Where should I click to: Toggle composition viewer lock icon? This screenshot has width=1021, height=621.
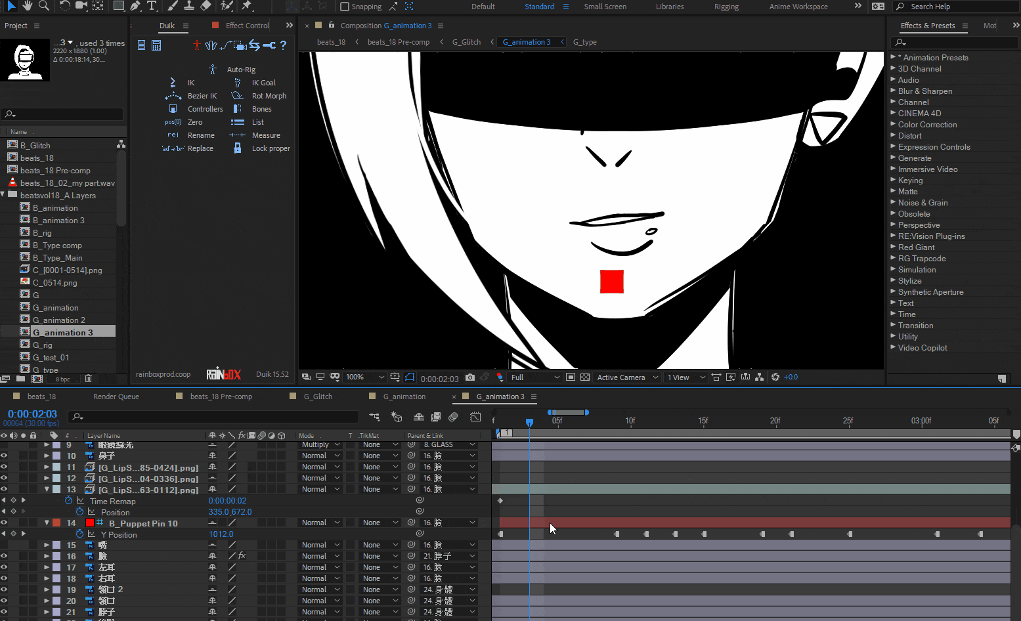click(332, 25)
